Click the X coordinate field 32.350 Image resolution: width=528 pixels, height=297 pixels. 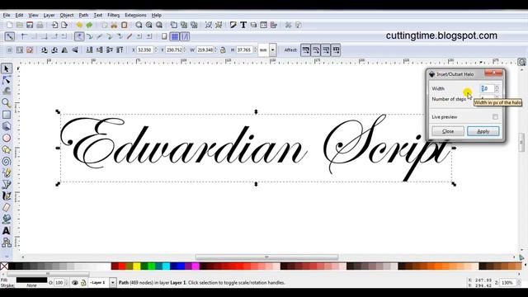[x=145, y=50]
